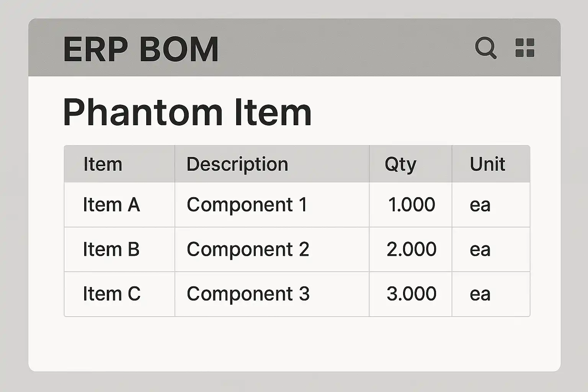Select the Phantom Item heading
Viewport: 588px width, 392px height.
(187, 113)
